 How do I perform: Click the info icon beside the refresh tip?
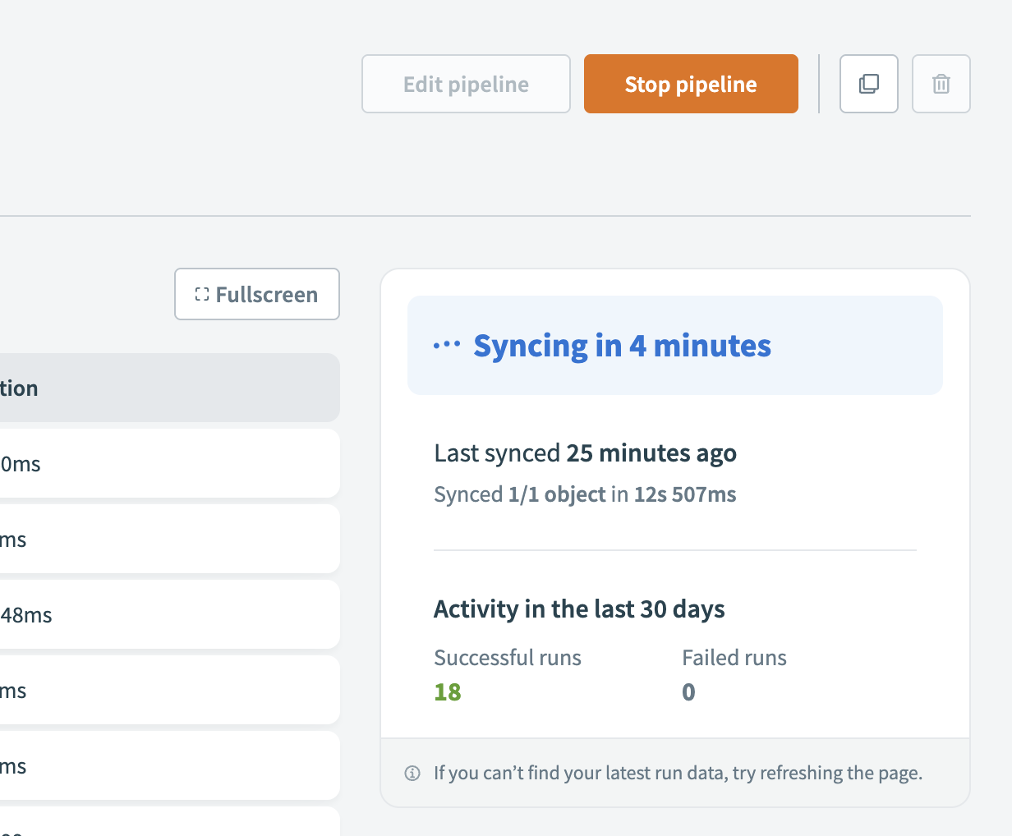[412, 773]
